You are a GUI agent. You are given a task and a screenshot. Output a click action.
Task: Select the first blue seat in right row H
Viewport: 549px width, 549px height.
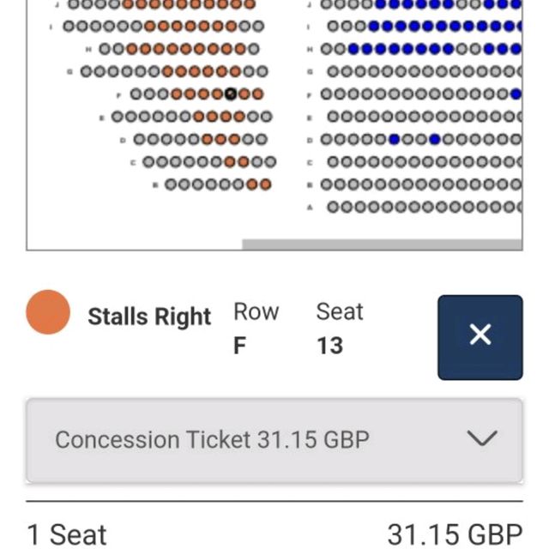[x=353, y=49]
